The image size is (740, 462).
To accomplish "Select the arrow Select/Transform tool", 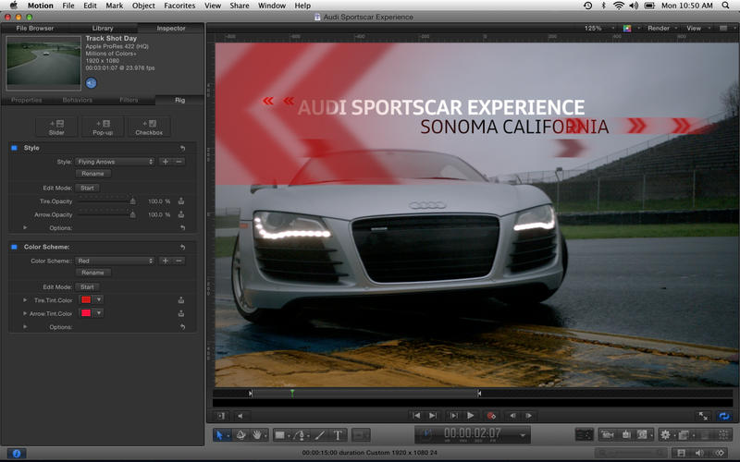I will (x=220, y=434).
